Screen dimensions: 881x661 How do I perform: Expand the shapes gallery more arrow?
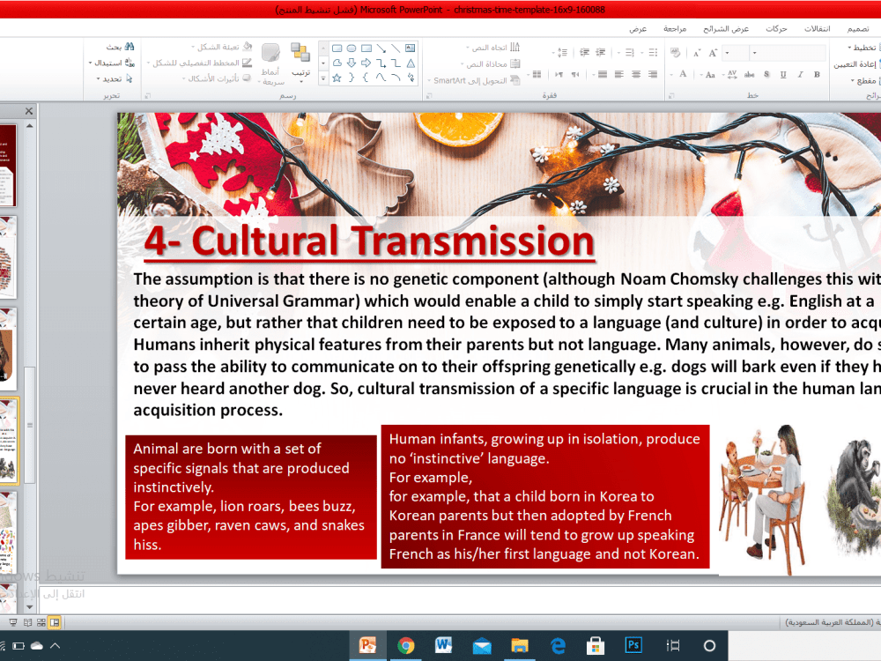point(323,78)
